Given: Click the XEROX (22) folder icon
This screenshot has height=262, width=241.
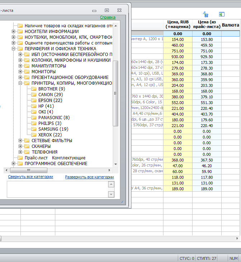Looking at the screenshot, I should pyautogui.click(x=34, y=135).
